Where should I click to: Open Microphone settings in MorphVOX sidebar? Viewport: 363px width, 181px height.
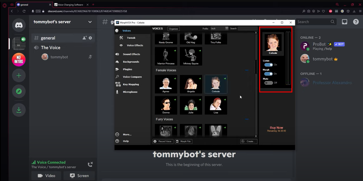tap(130, 92)
